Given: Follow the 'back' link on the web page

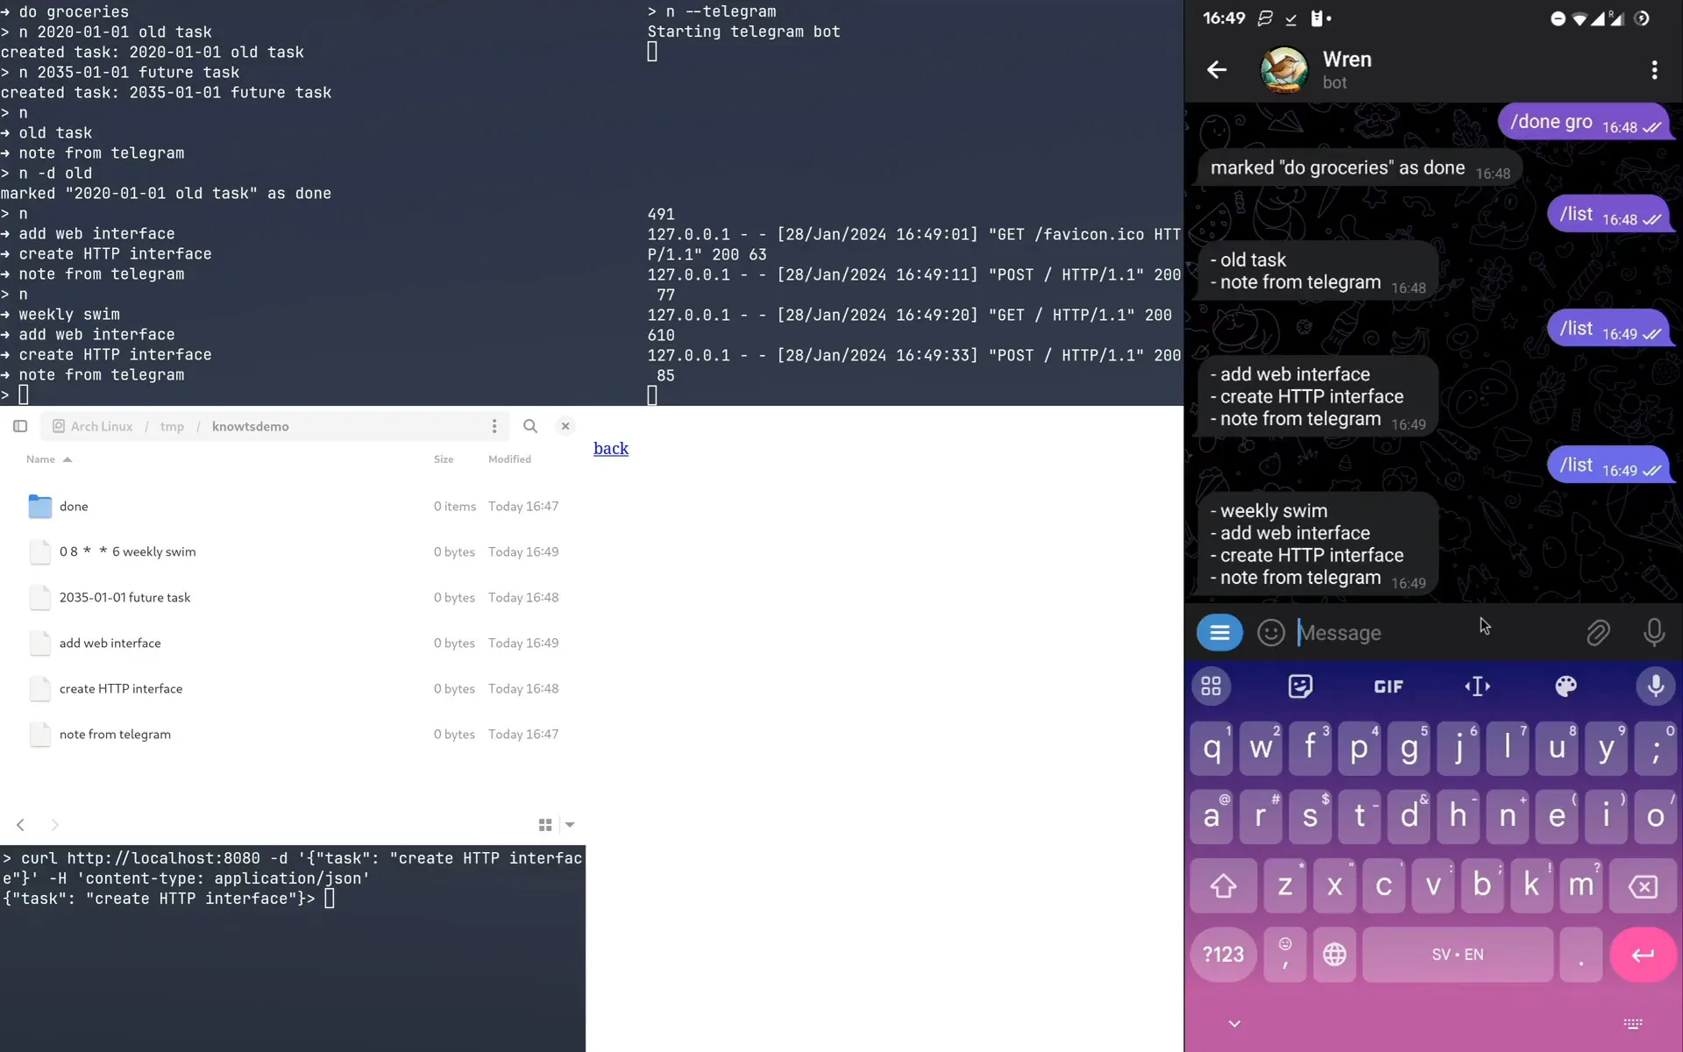Looking at the screenshot, I should click(x=611, y=448).
